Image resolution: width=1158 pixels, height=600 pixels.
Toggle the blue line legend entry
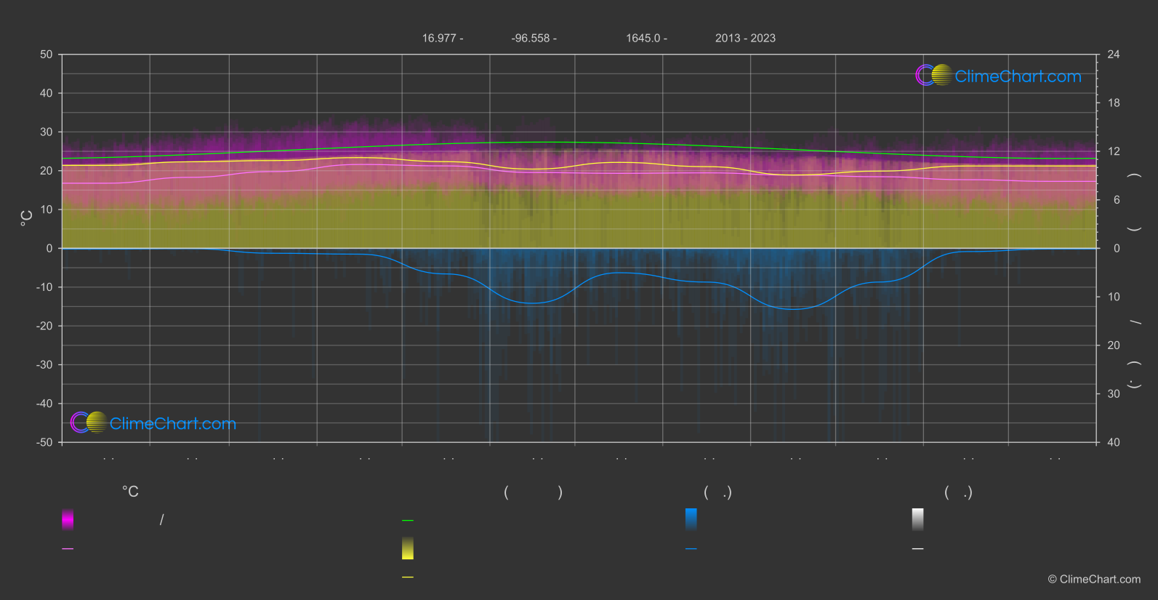pos(691,548)
